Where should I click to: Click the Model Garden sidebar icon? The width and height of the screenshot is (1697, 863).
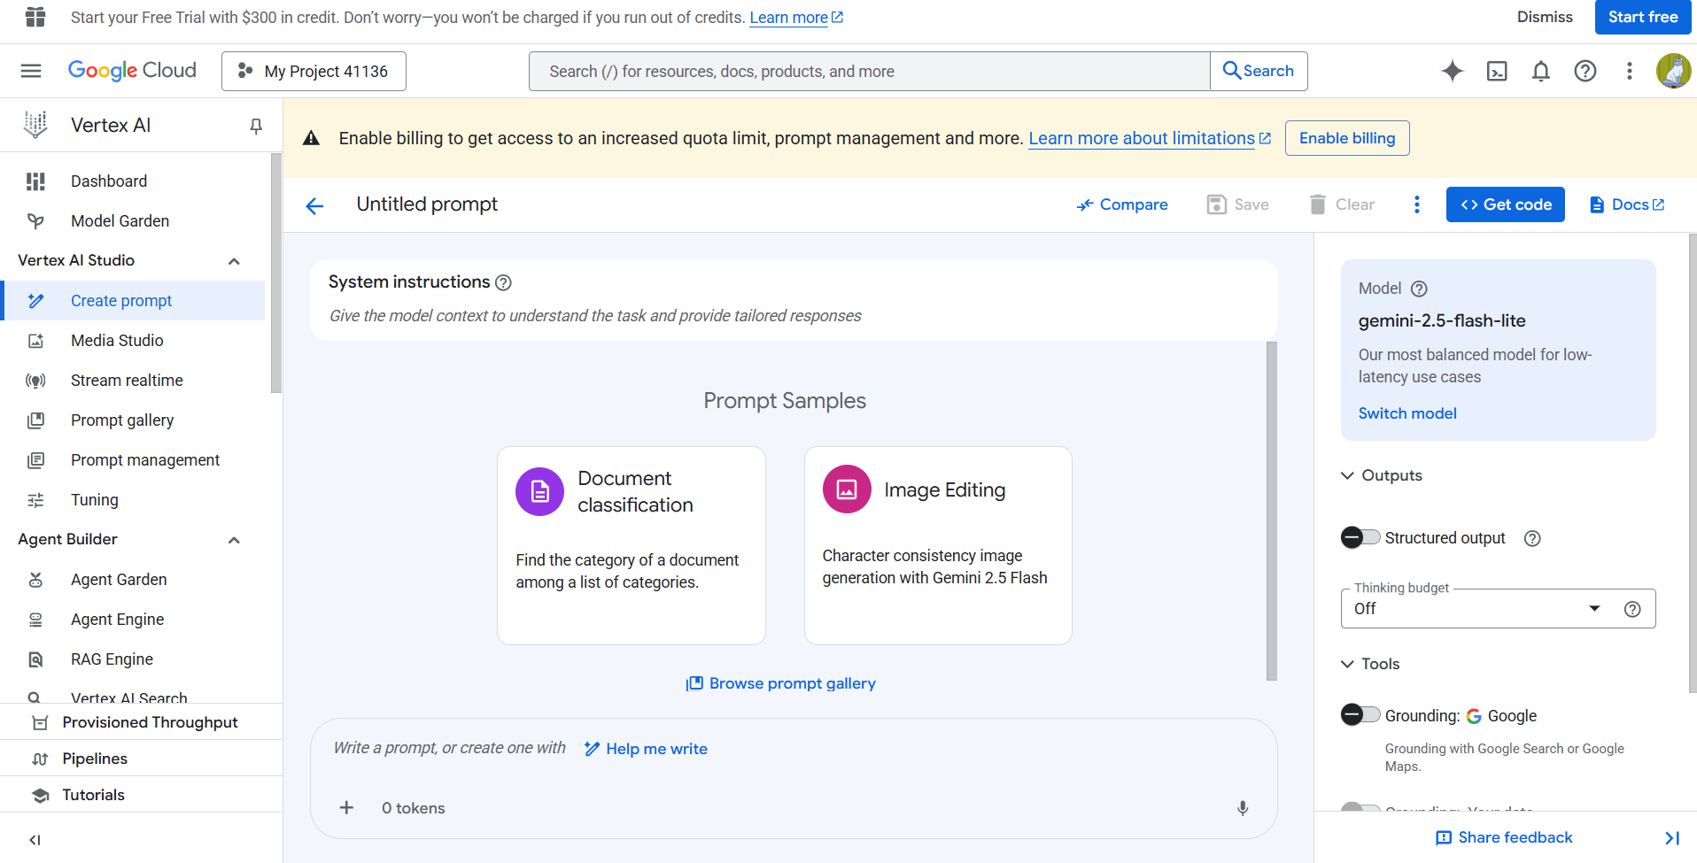(x=35, y=221)
